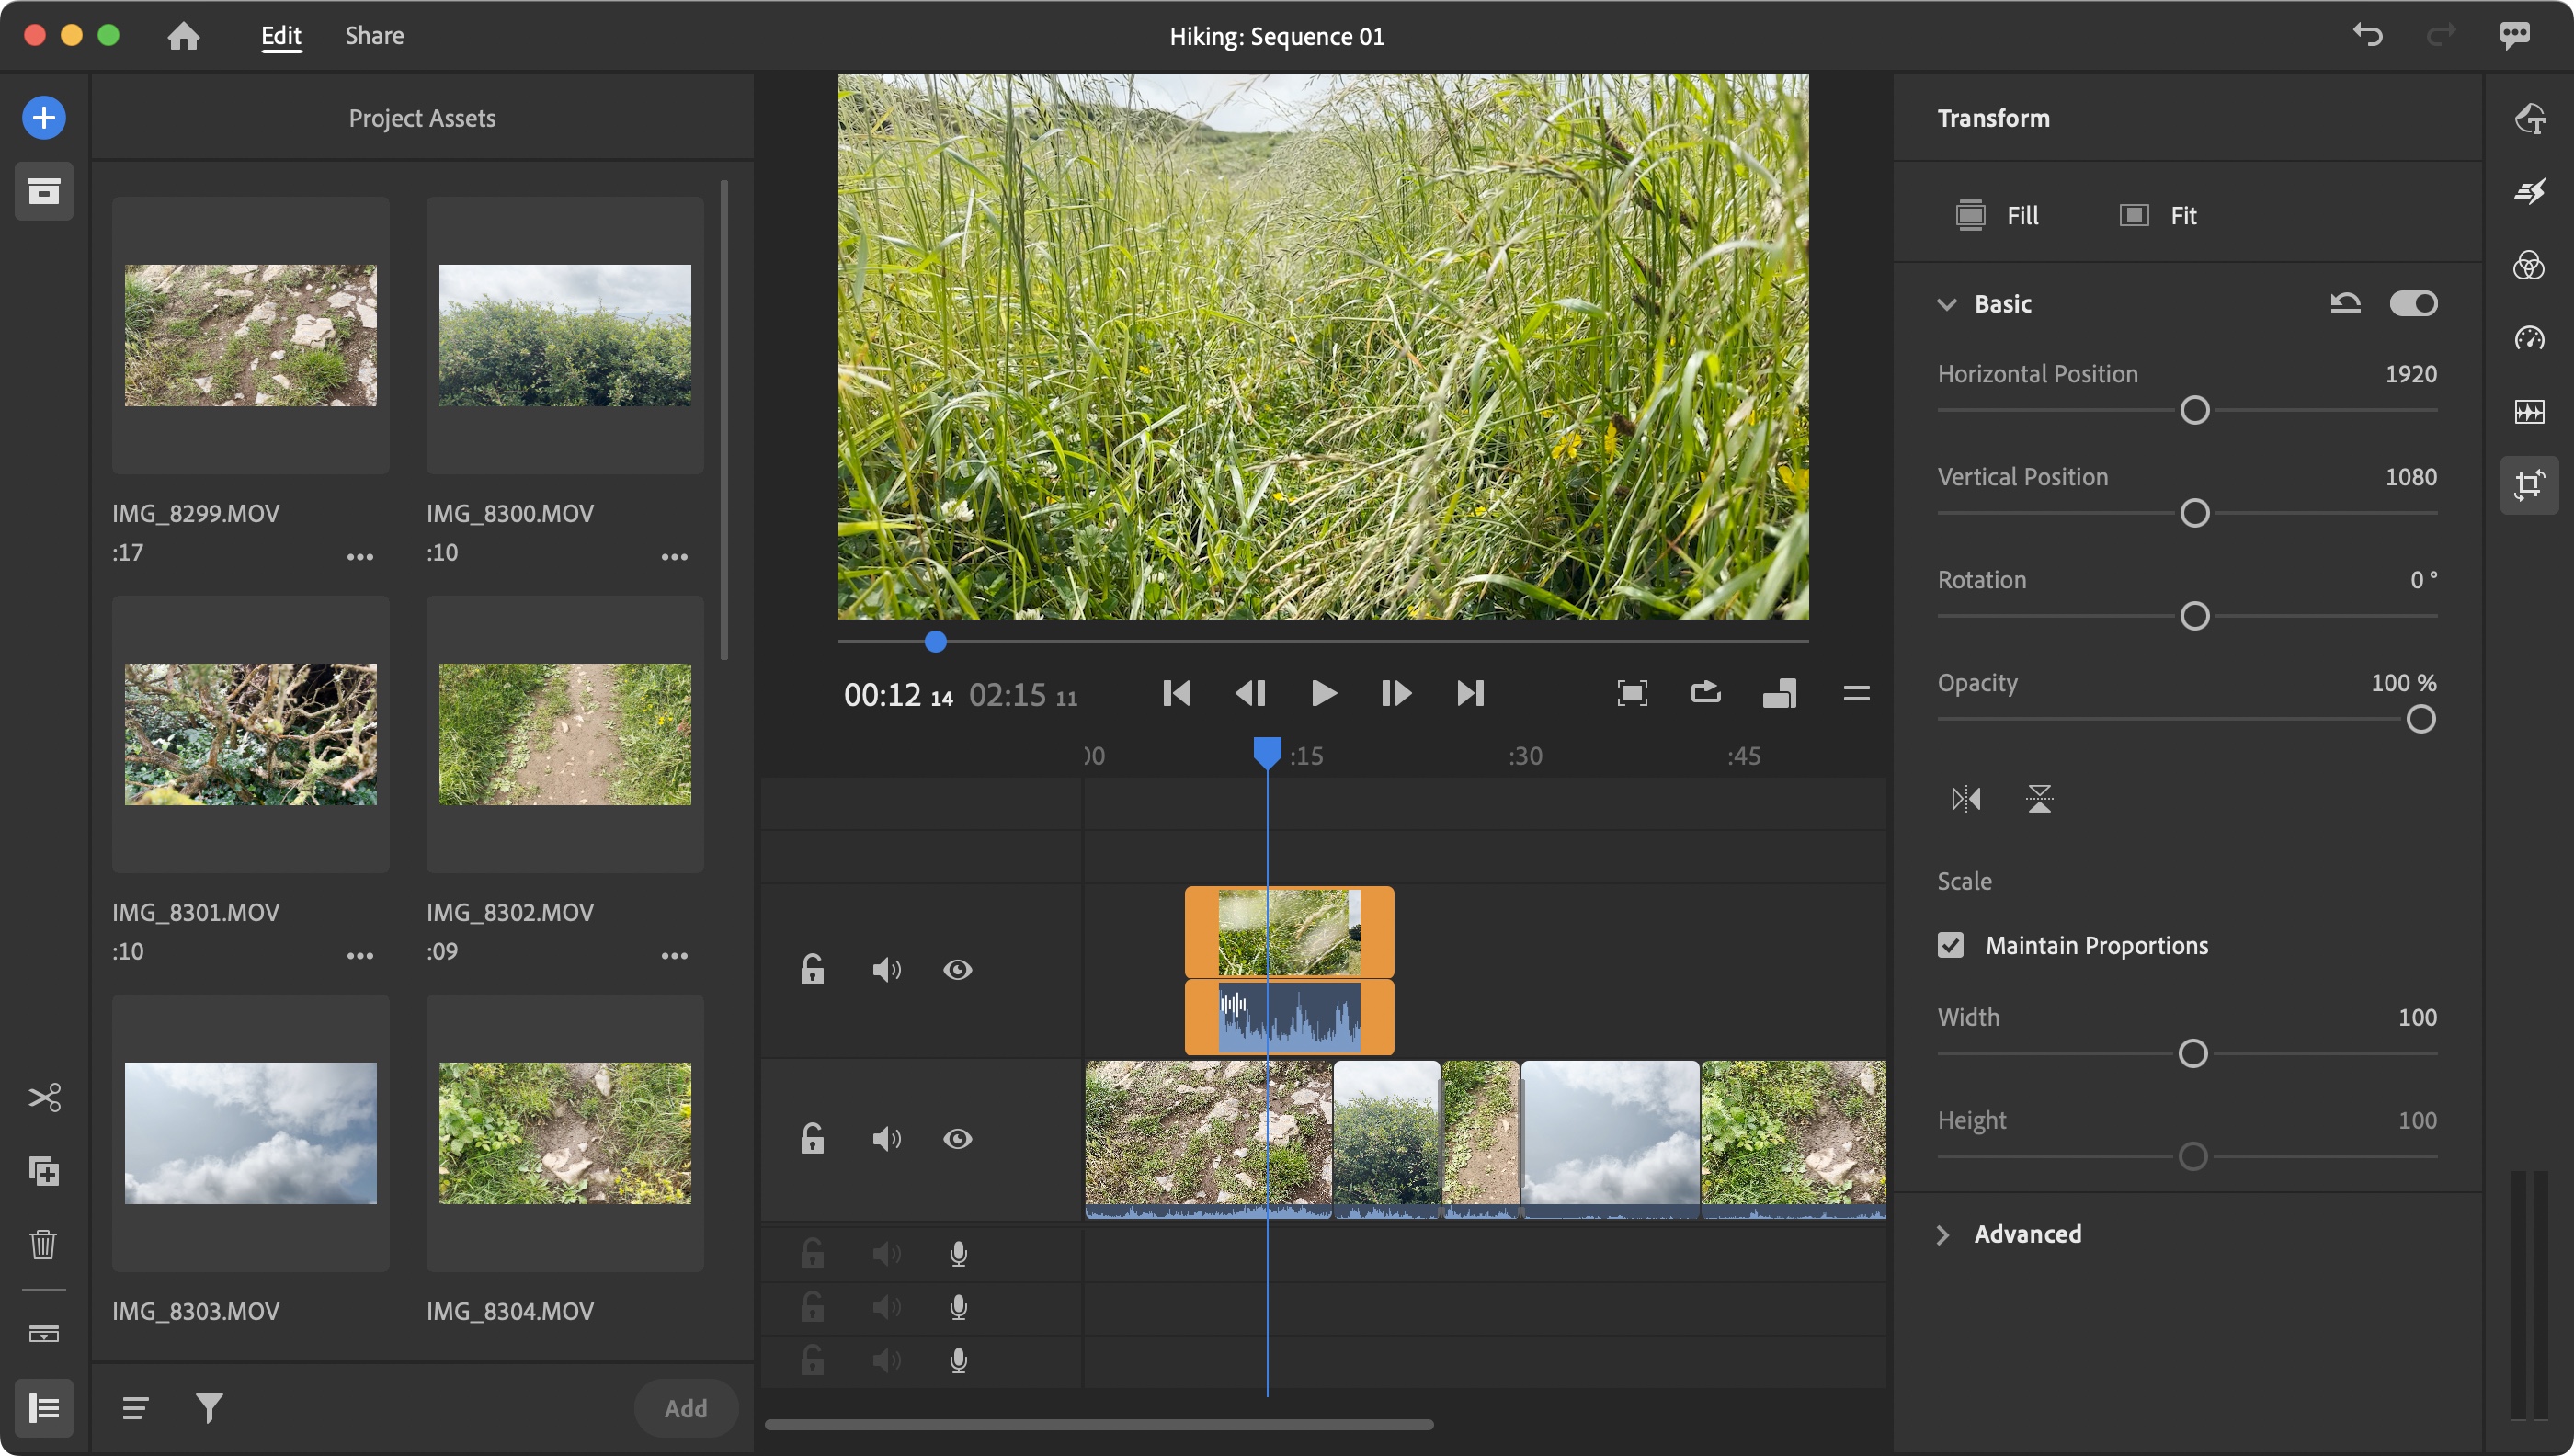The height and width of the screenshot is (1456, 2574).
Task: Go to next edit point
Action: coord(1470,693)
